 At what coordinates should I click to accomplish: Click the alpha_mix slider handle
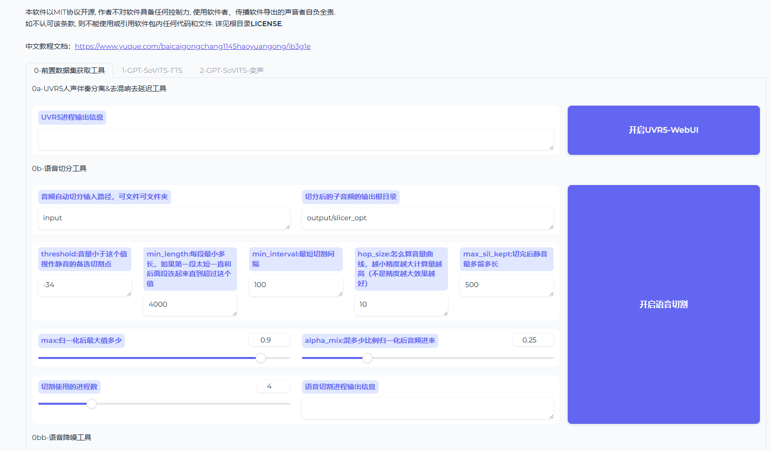coord(367,358)
